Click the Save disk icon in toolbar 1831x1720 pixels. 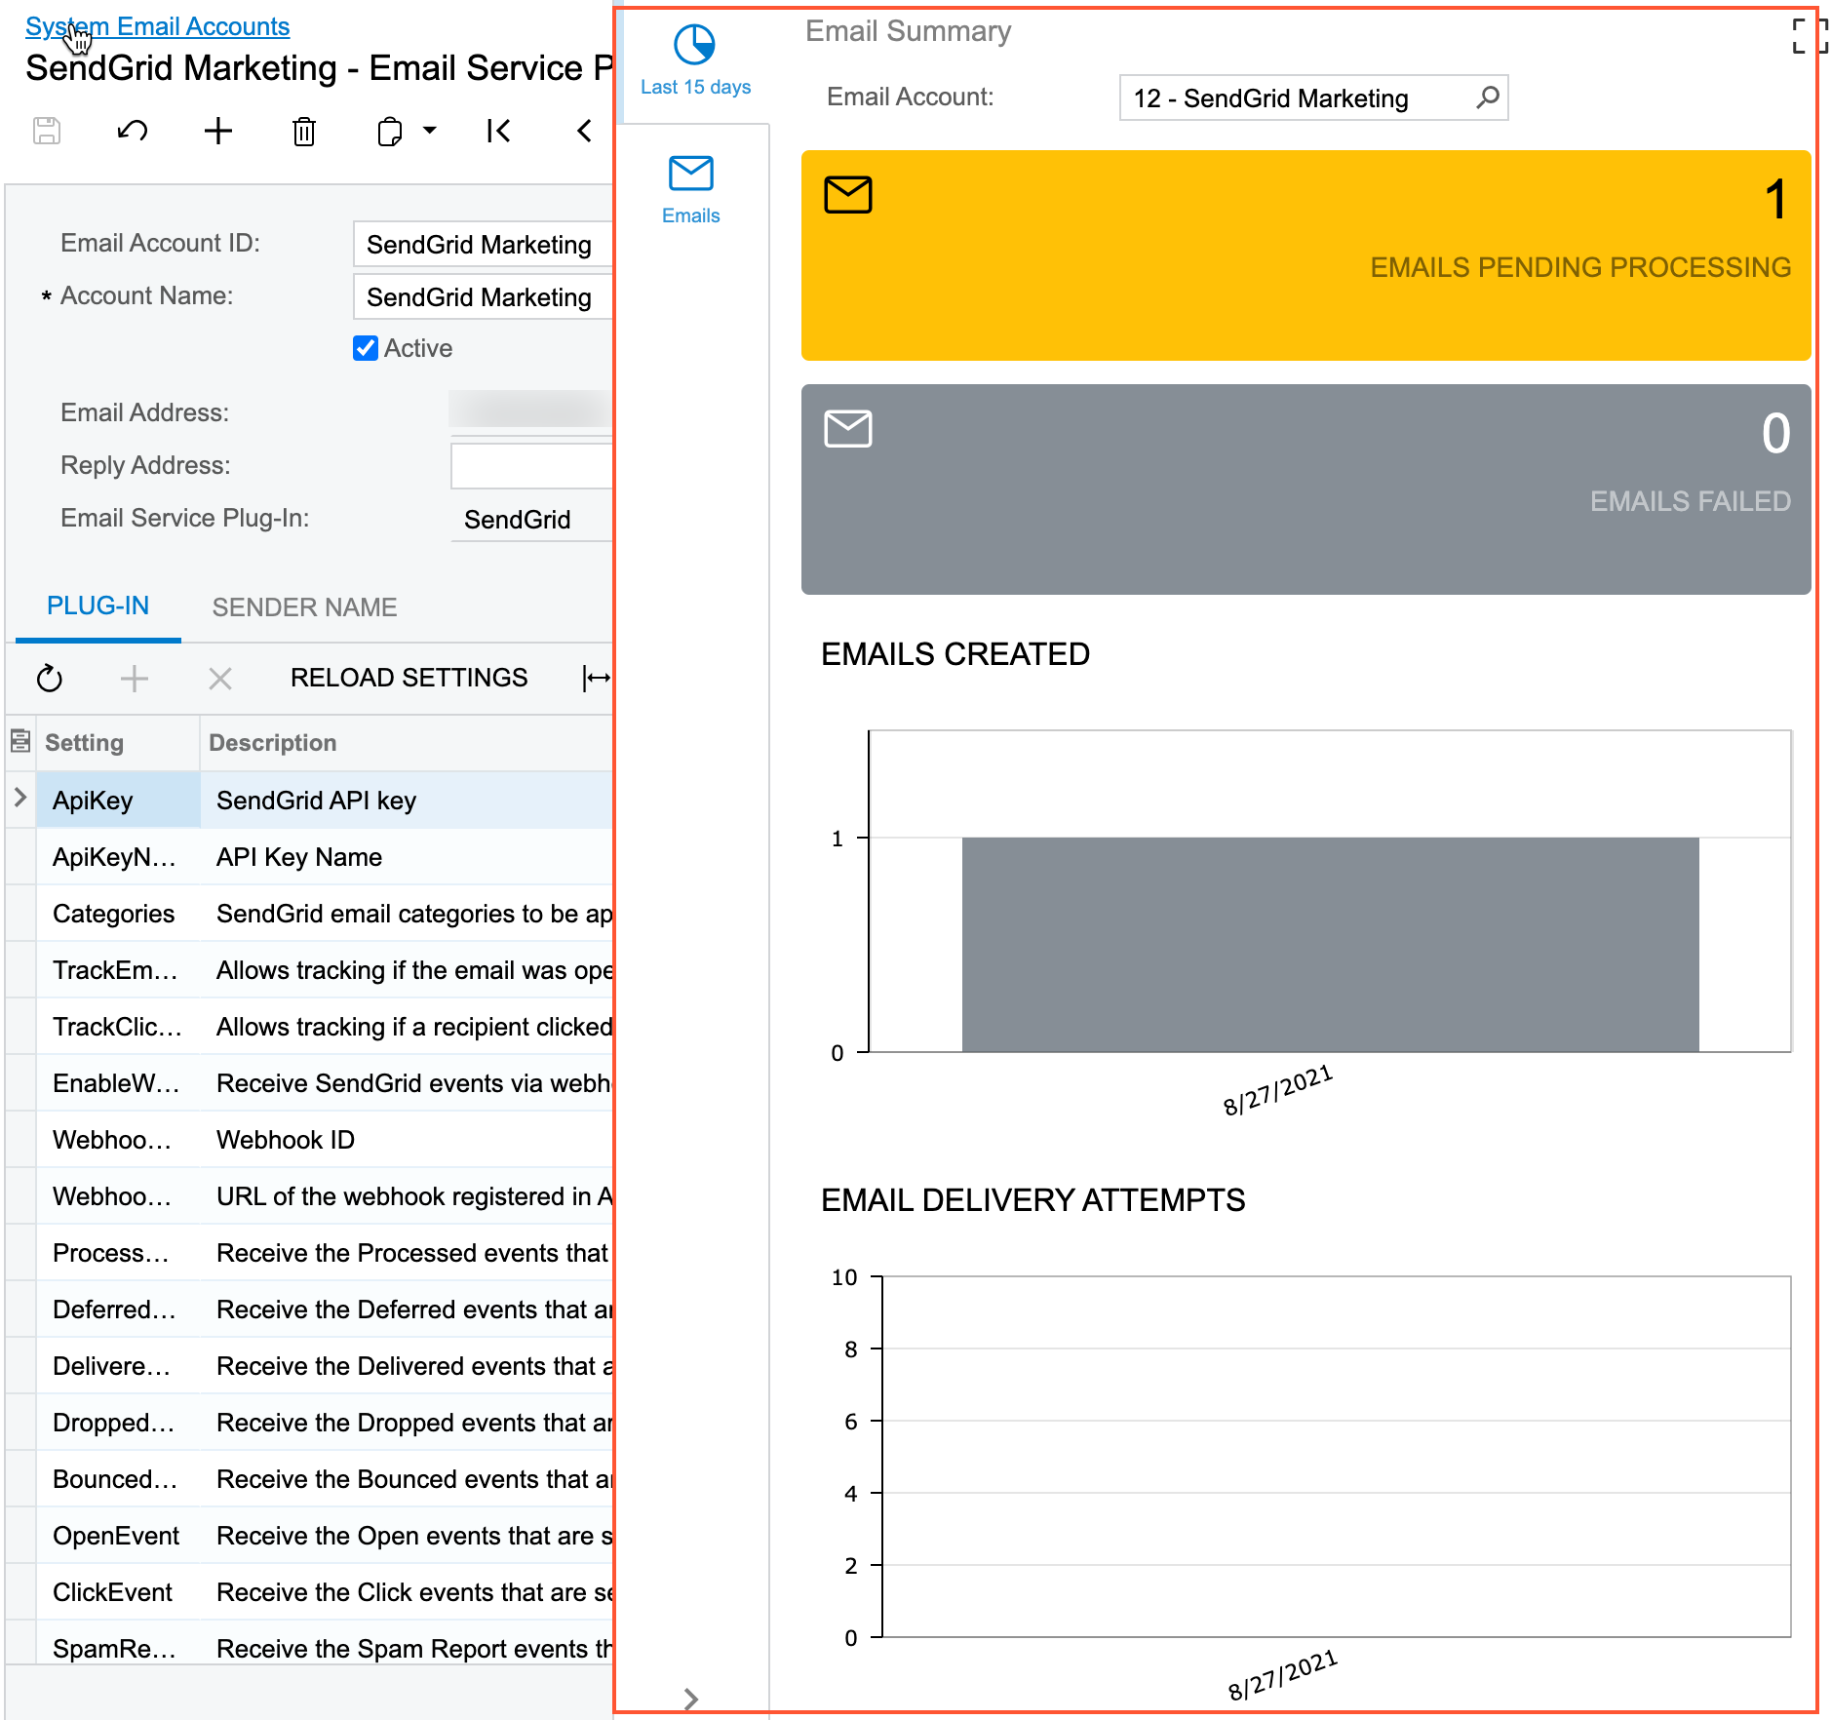coord(47,131)
